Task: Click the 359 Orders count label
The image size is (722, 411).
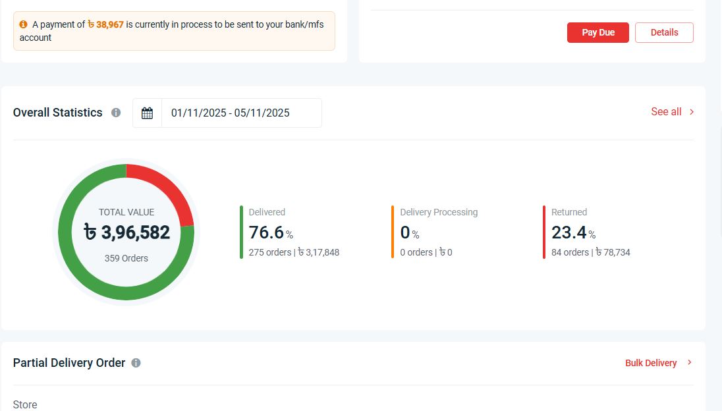Action: pyautogui.click(x=126, y=258)
